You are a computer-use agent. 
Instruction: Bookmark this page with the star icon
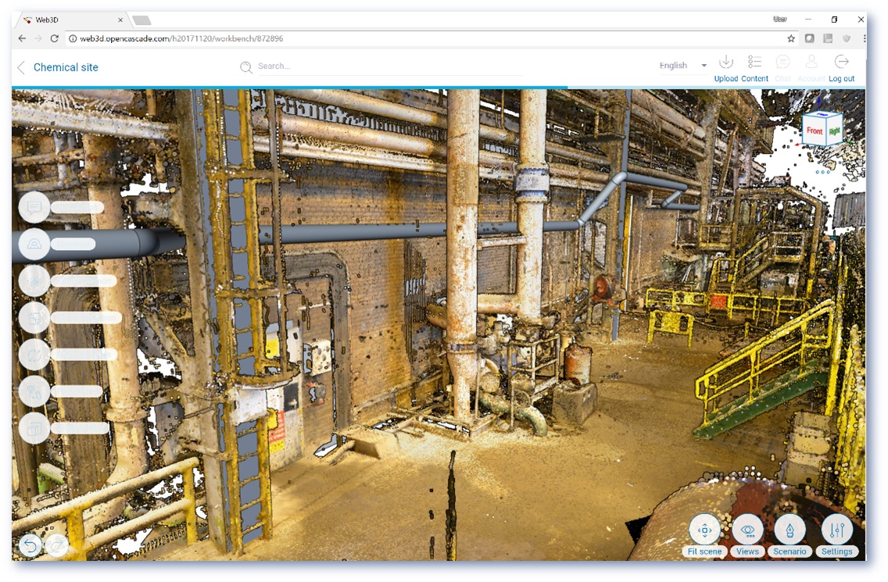point(791,38)
